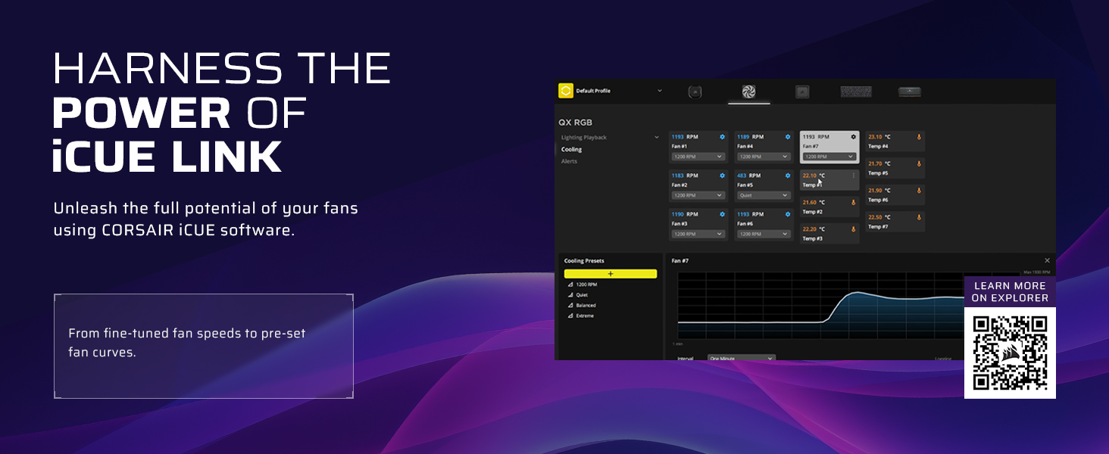The image size is (1109, 454).
Task: Open Fan #3 preset dropdown
Action: click(x=698, y=234)
